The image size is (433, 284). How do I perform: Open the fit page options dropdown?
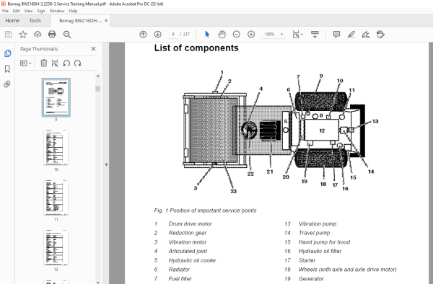[x=297, y=35]
